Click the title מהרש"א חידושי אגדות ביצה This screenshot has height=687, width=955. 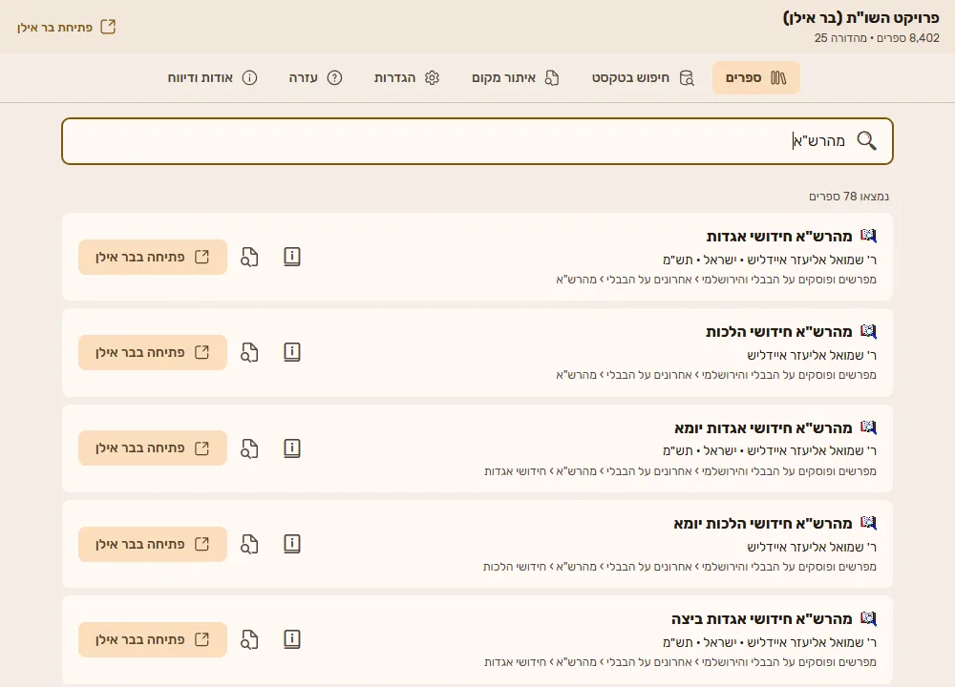(762, 619)
